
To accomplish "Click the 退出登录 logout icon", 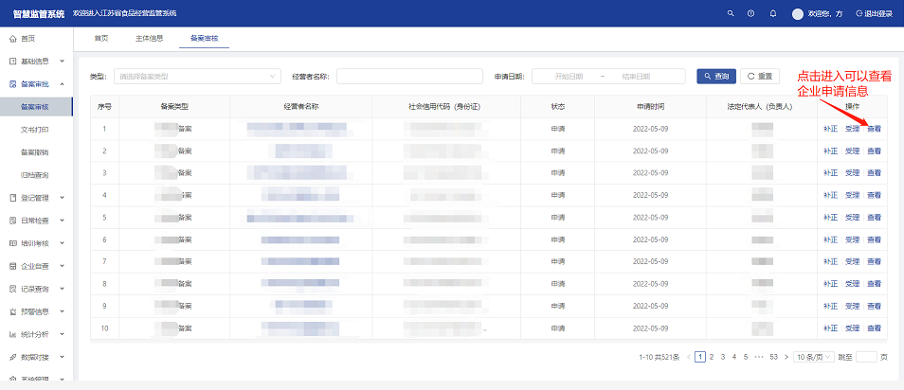I will (859, 13).
